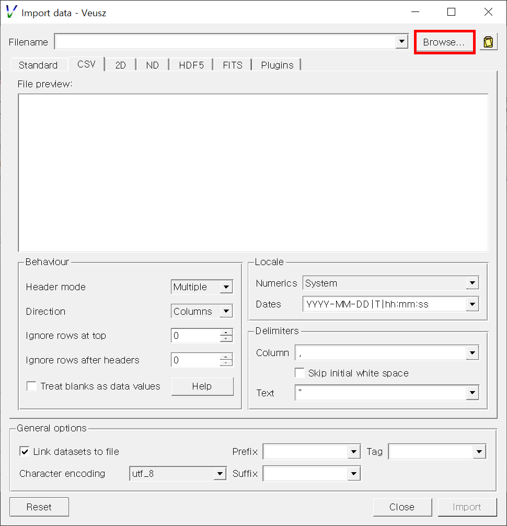This screenshot has height=526, width=507.
Task: Uncheck Link datasets to file
Action: coord(24,451)
